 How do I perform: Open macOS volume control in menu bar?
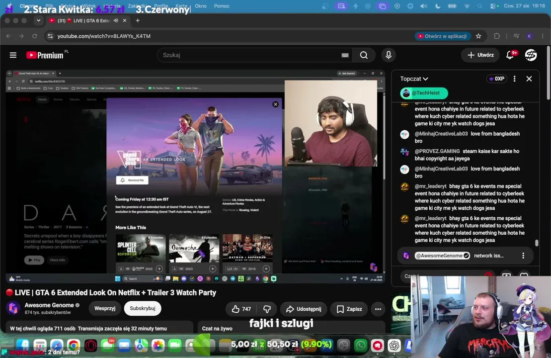(x=424, y=6)
